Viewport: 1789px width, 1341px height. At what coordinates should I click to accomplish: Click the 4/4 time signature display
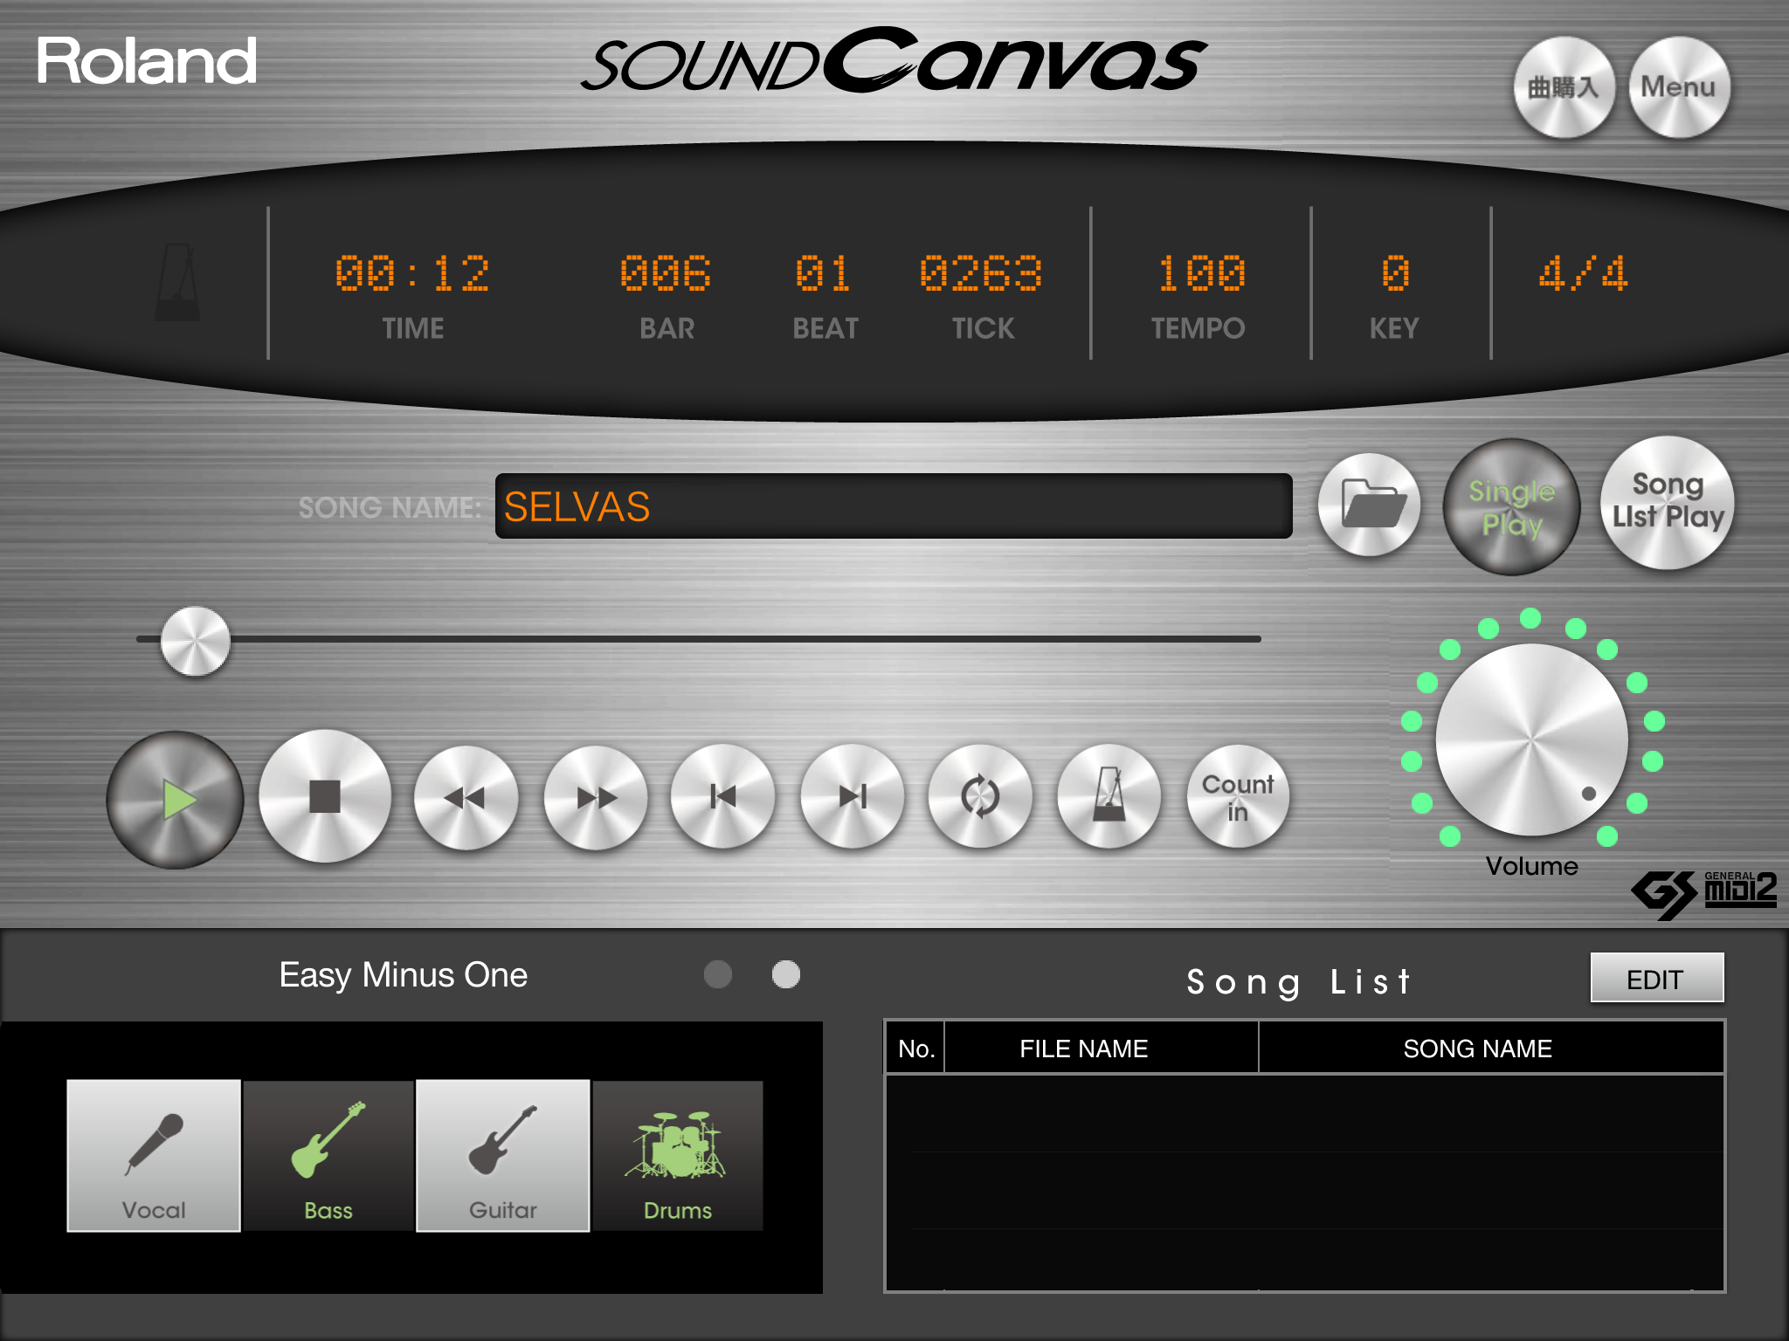[1583, 274]
